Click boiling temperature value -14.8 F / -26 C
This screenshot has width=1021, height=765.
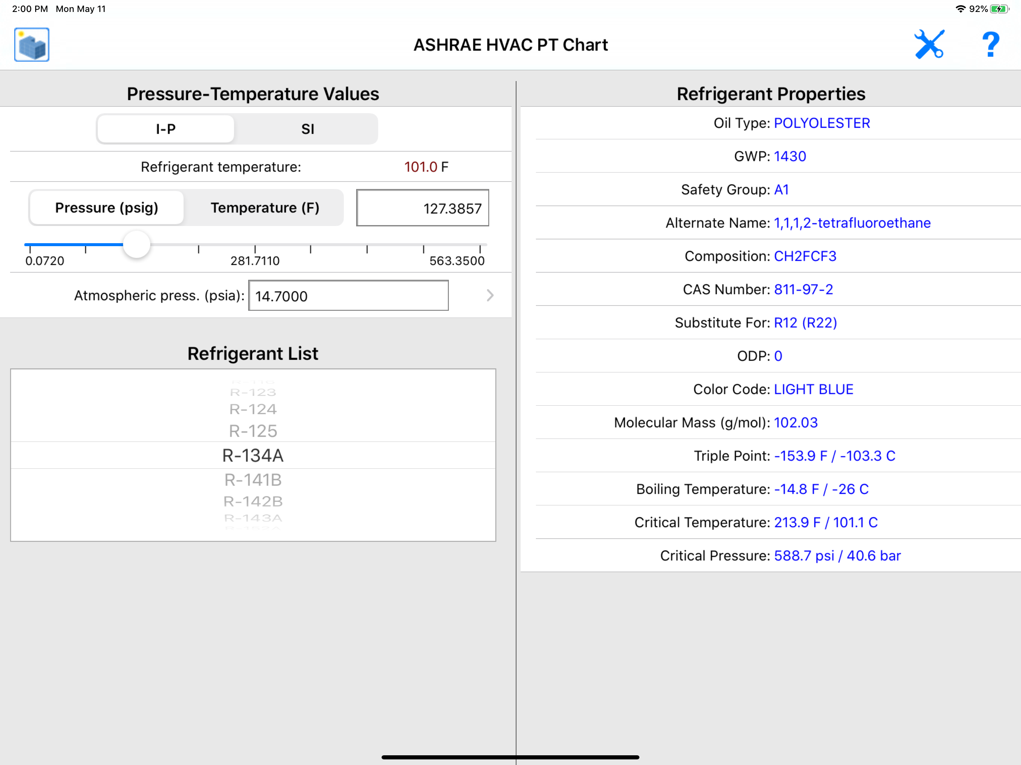[x=821, y=489]
